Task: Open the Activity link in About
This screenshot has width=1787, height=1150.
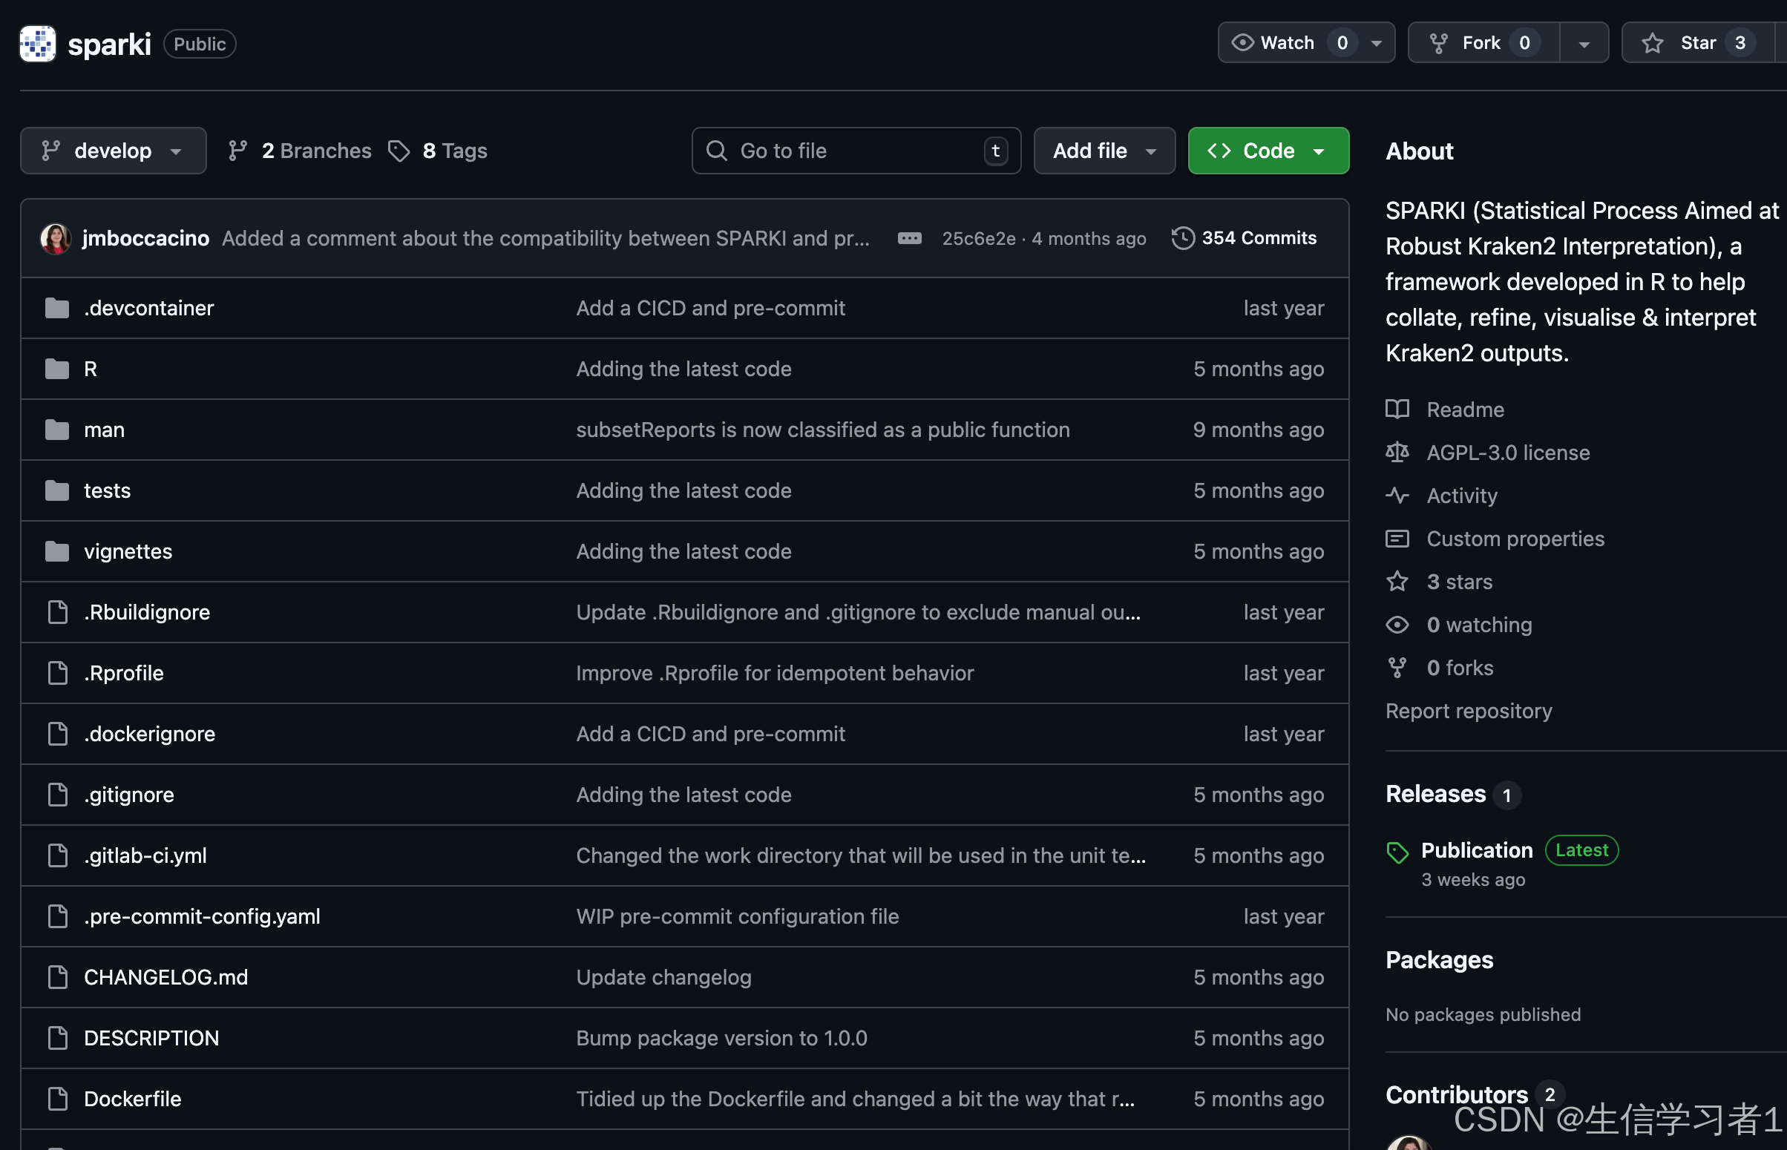Action: tap(1461, 496)
